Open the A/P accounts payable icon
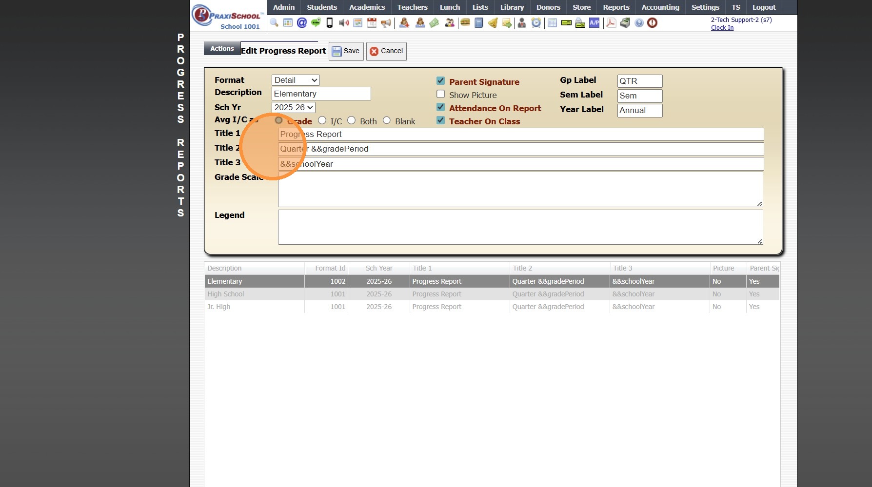 [595, 23]
